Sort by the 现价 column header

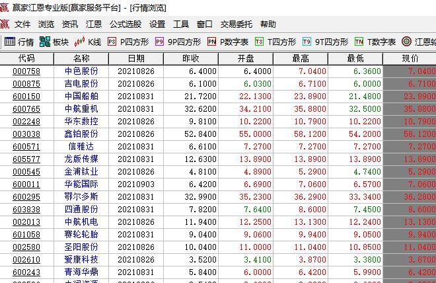pyautogui.click(x=410, y=58)
